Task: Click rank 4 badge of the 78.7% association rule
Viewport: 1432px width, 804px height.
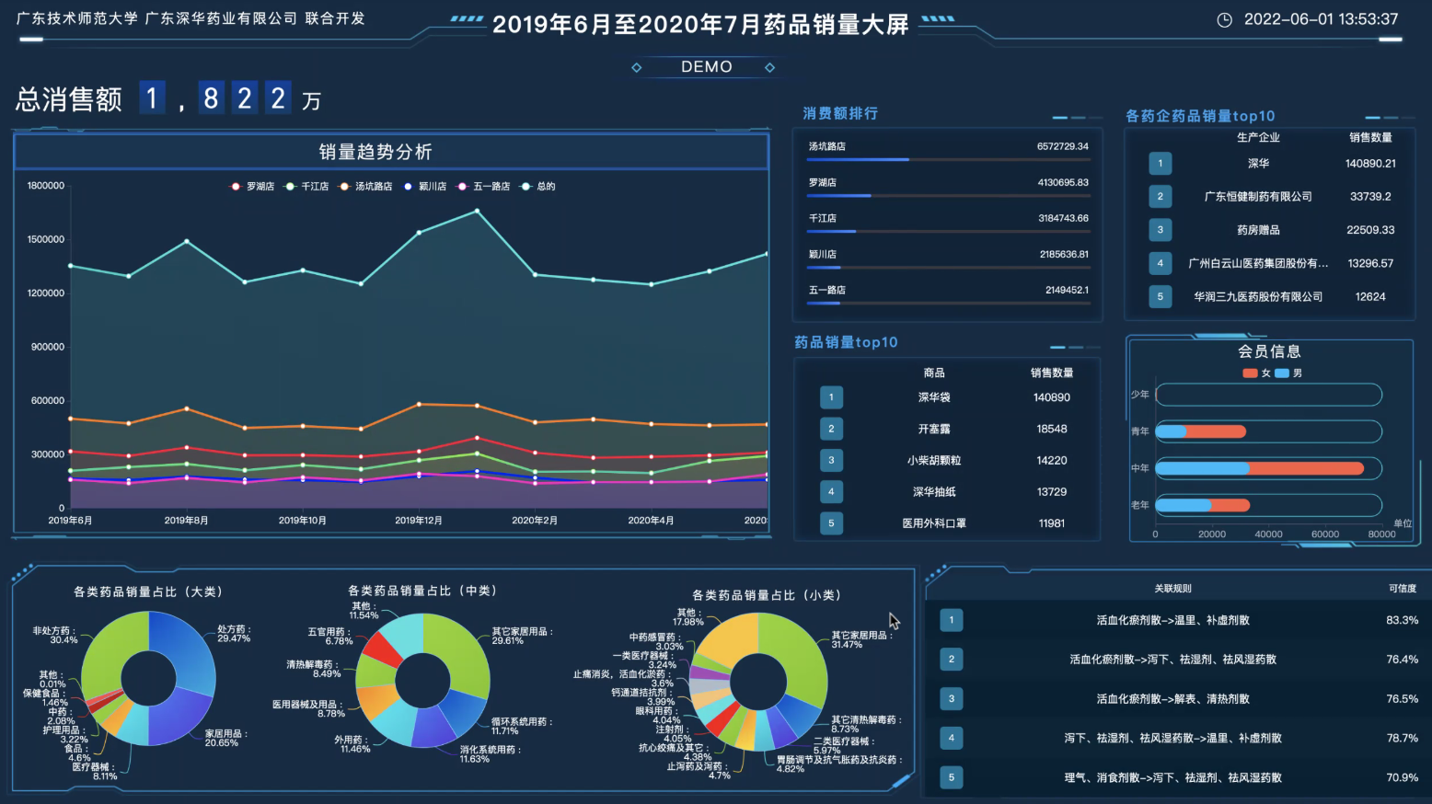Action: coord(951,738)
